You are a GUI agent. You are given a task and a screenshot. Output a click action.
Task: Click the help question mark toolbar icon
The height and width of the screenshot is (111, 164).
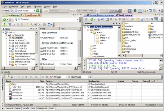click(x=159, y=11)
